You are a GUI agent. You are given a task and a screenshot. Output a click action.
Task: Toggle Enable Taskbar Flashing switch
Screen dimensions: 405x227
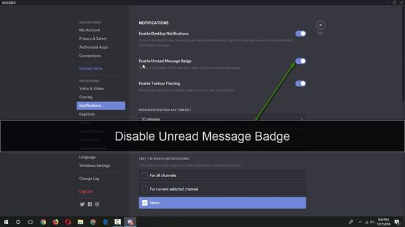point(301,83)
